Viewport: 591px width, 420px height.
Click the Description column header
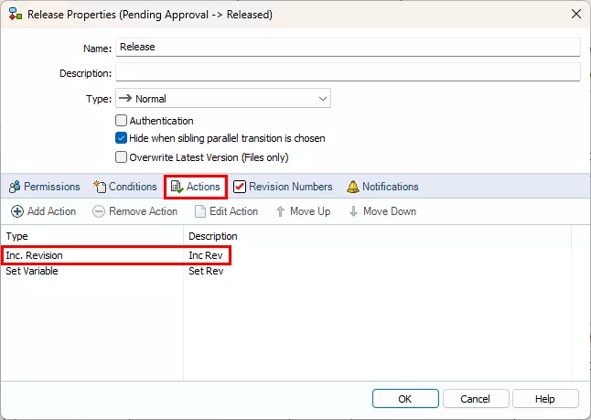coord(377,236)
